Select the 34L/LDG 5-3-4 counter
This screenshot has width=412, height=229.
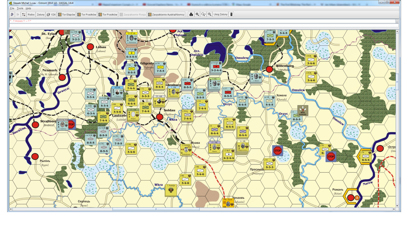tap(91, 93)
